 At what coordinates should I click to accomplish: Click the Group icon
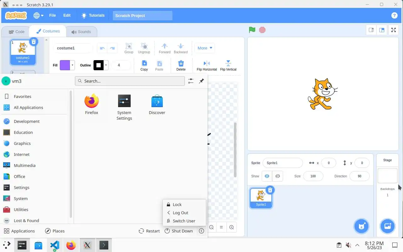point(129,48)
